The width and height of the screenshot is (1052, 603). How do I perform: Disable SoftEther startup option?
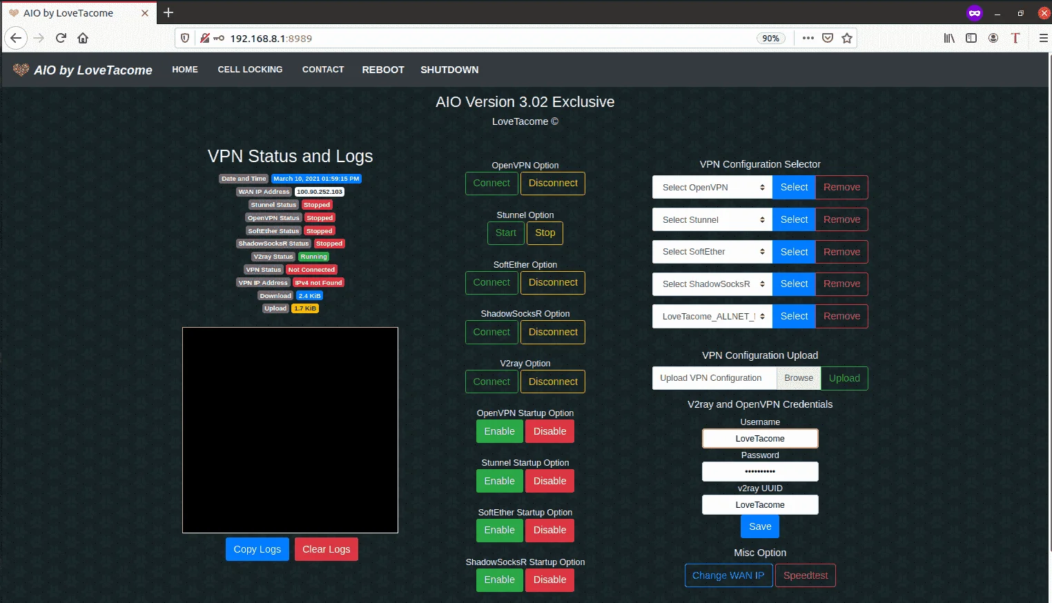pyautogui.click(x=549, y=530)
